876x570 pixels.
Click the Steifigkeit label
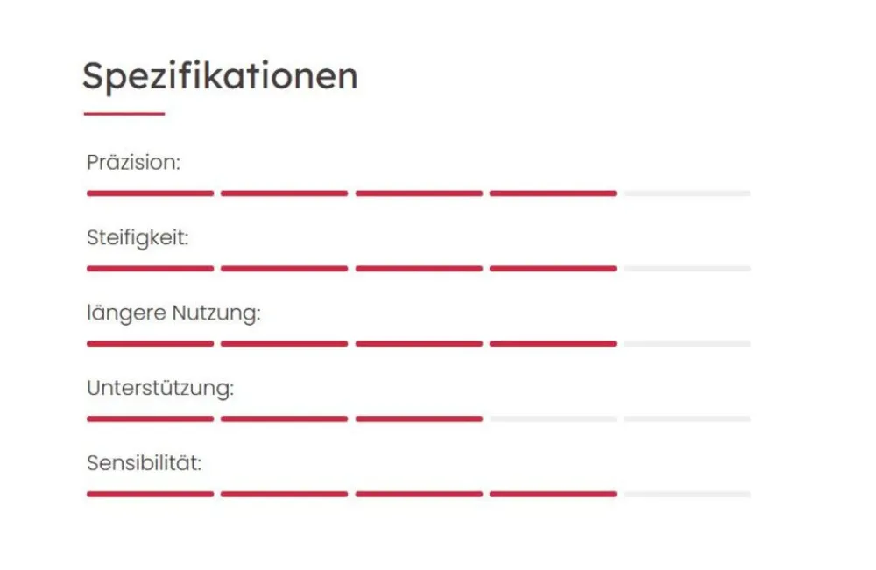pos(138,238)
